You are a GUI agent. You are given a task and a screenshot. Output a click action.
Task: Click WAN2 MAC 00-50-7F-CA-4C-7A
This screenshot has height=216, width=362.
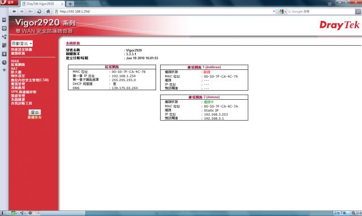click(221, 107)
